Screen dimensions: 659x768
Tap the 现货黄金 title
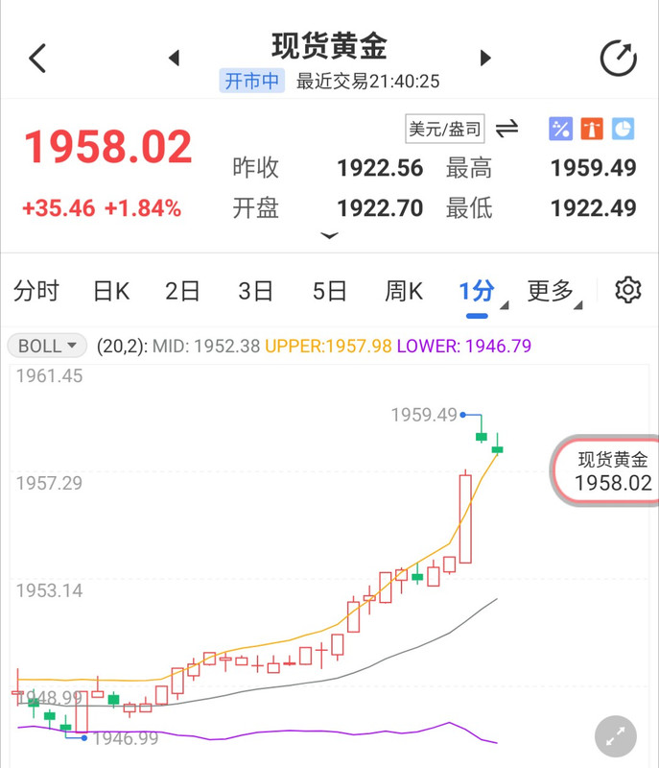pos(330,46)
